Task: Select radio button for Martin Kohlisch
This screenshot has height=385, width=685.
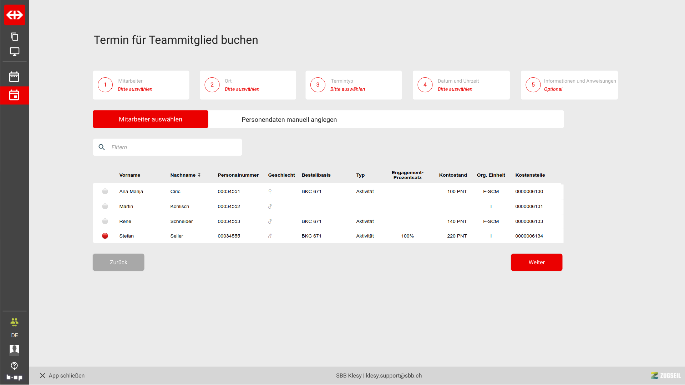Action: [105, 207]
